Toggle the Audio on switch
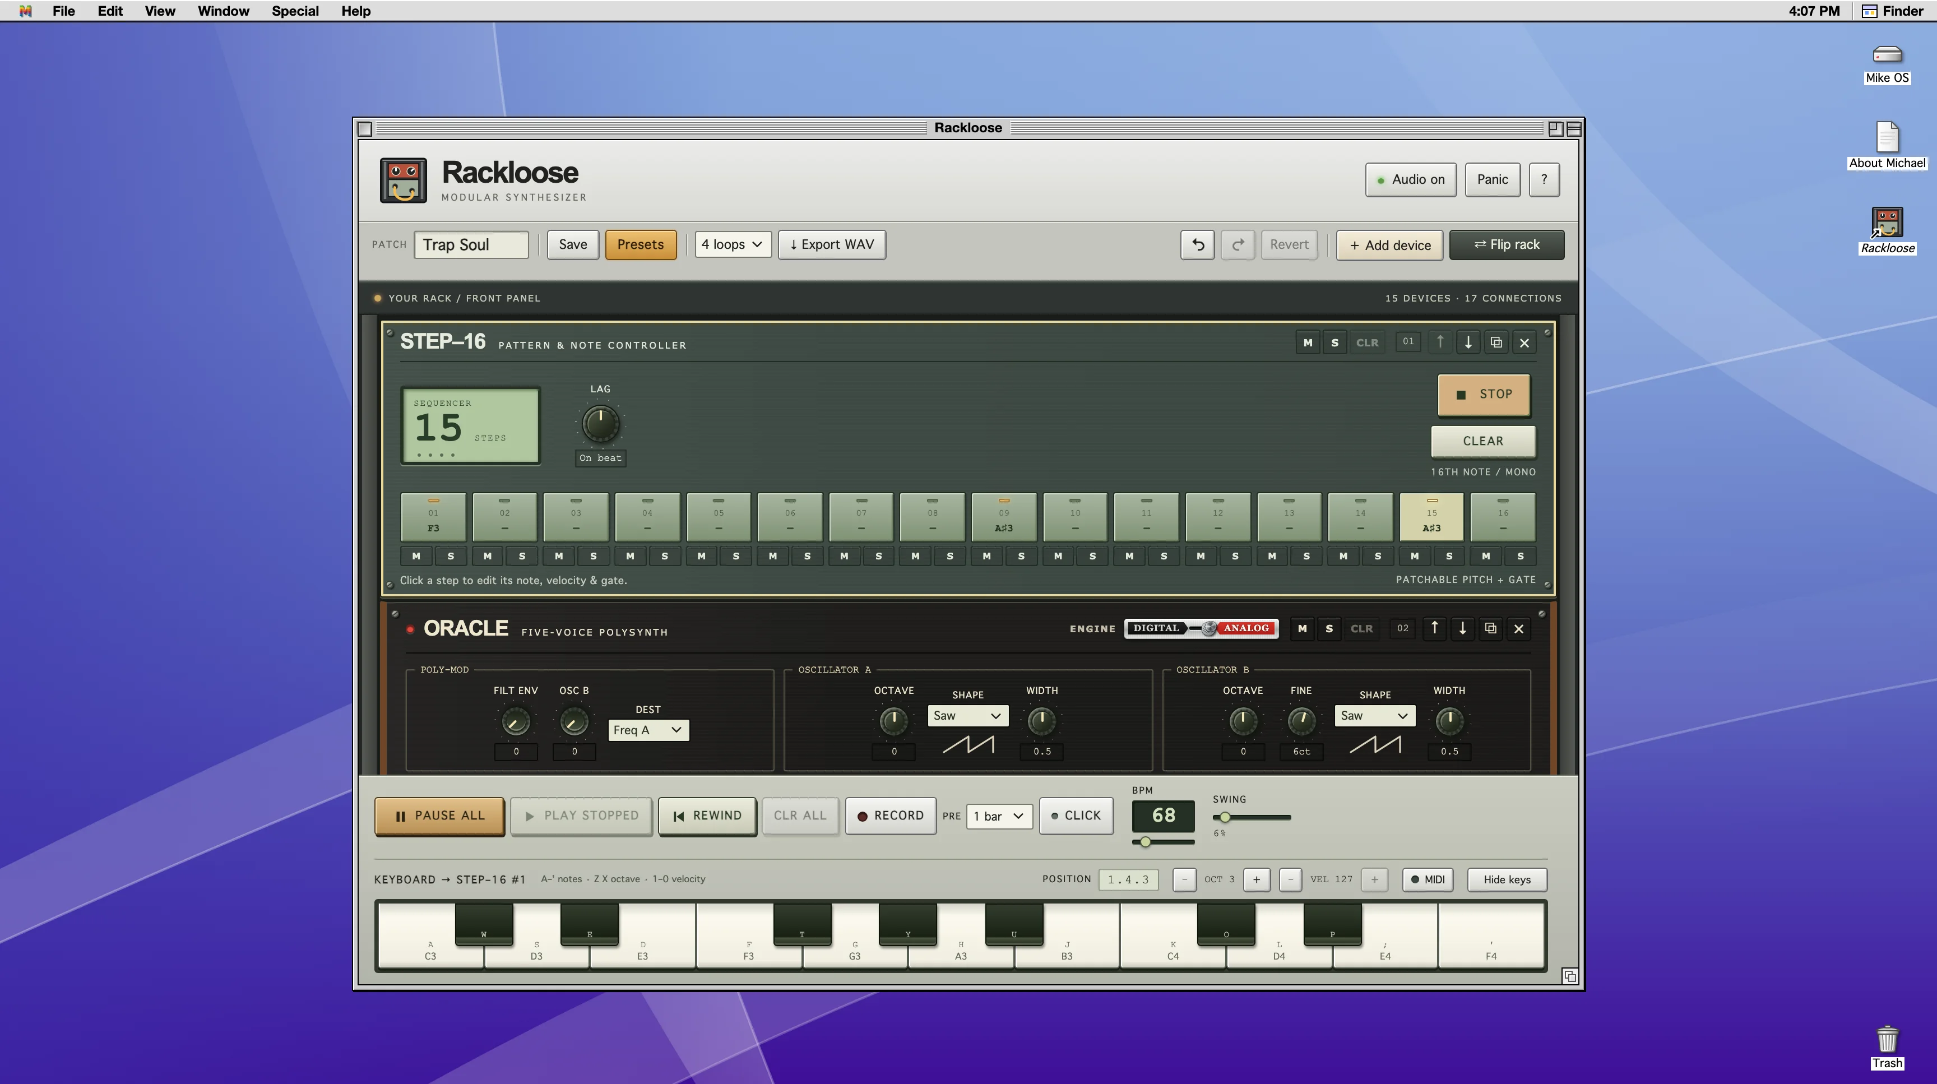1937x1084 pixels. tap(1411, 180)
